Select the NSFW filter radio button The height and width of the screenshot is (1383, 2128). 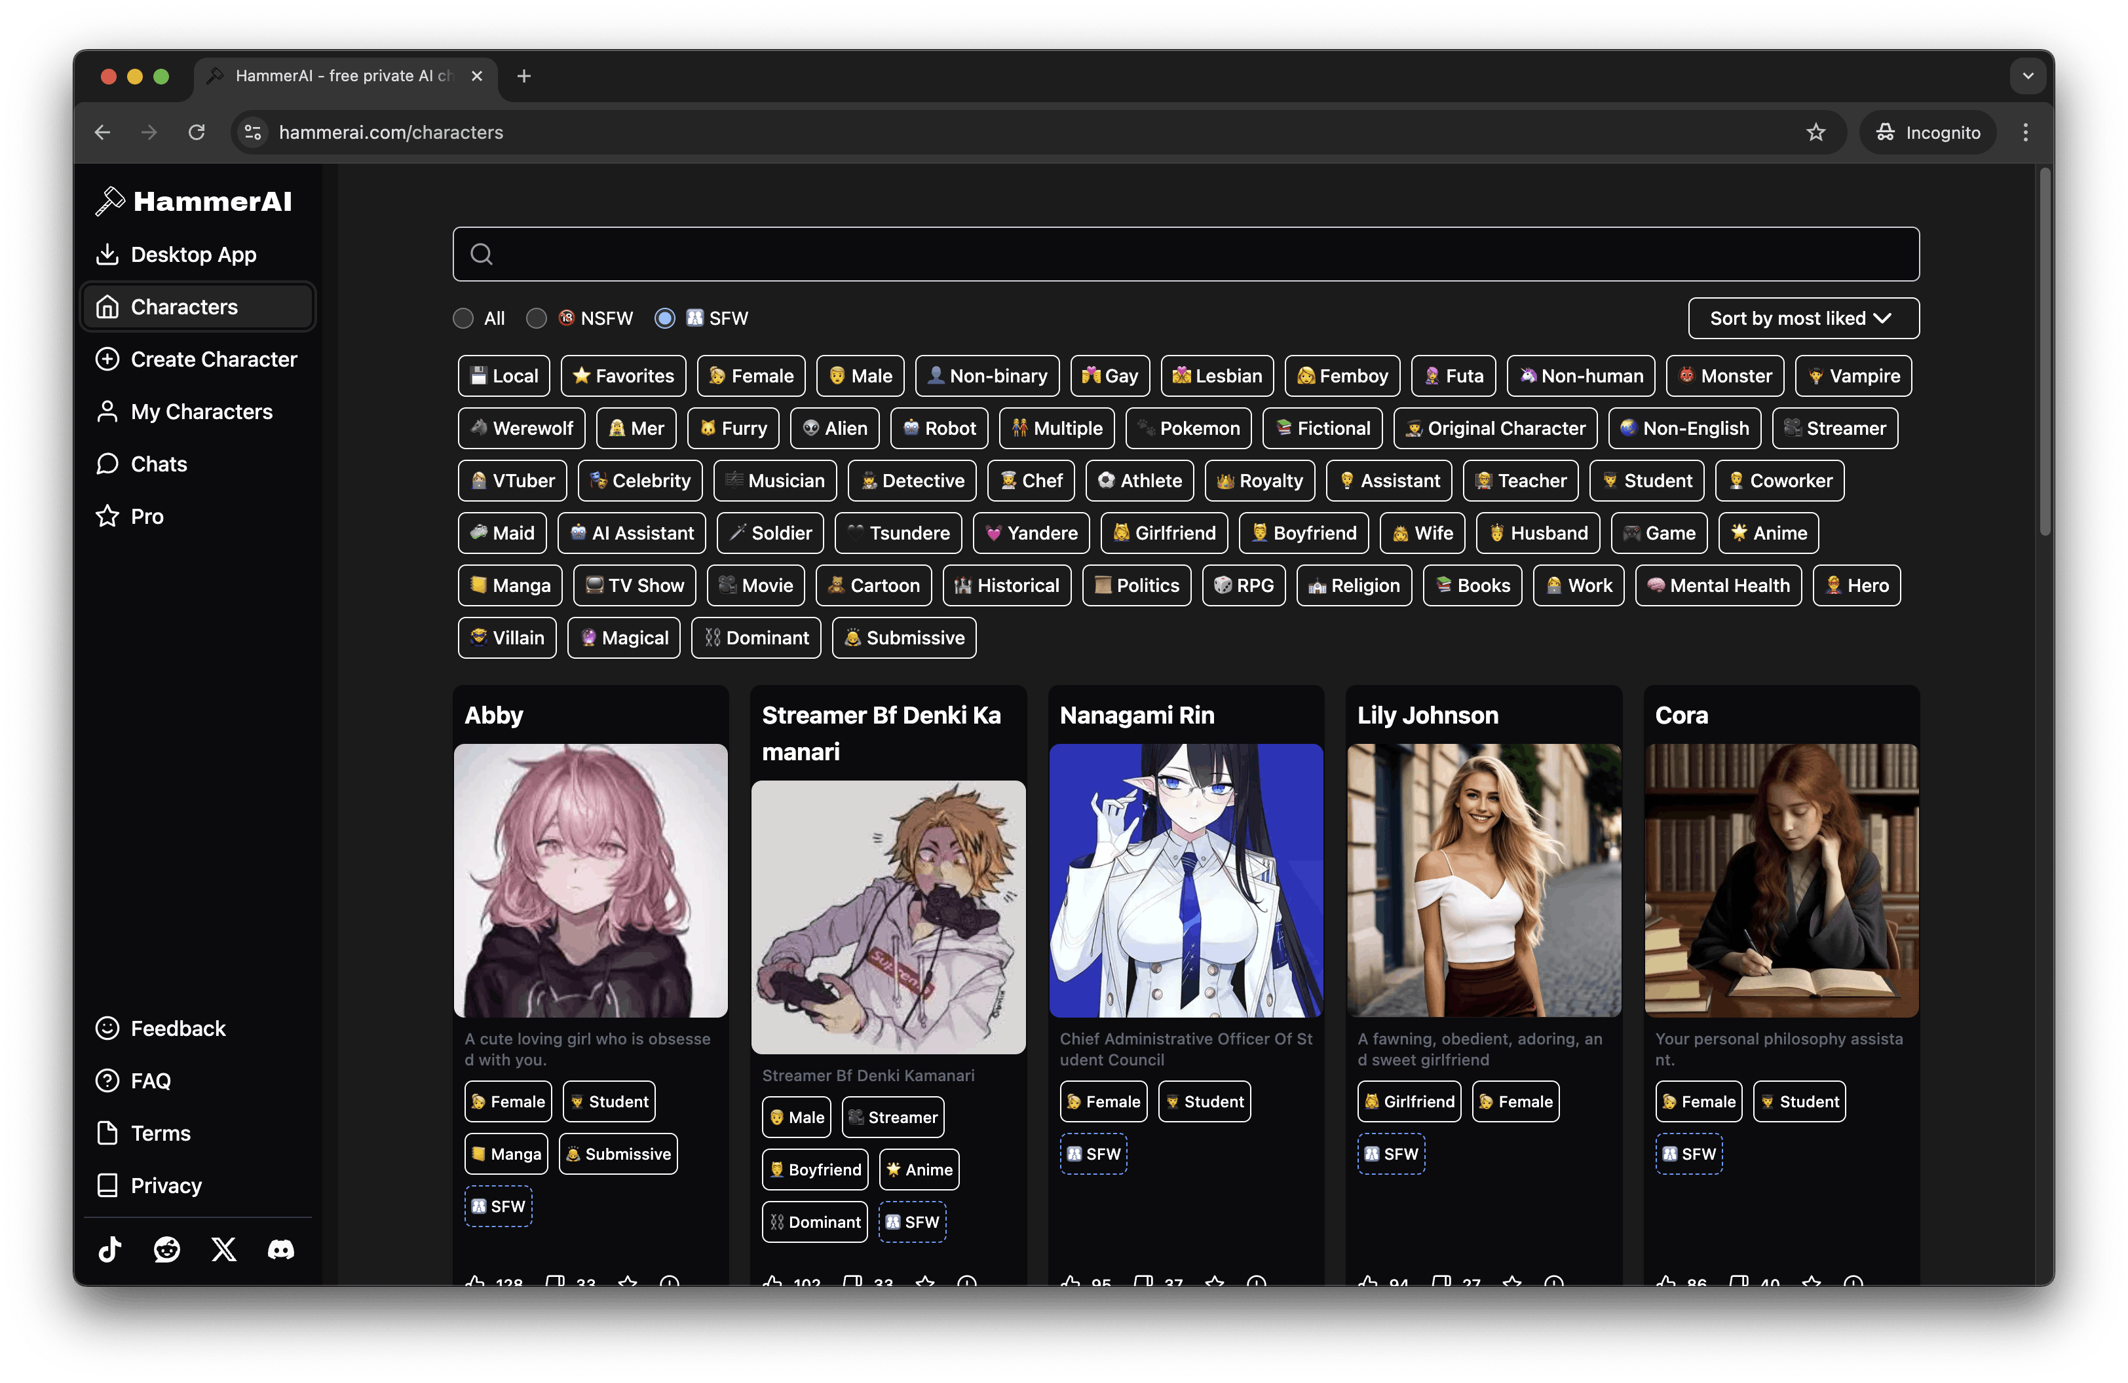[x=537, y=318]
